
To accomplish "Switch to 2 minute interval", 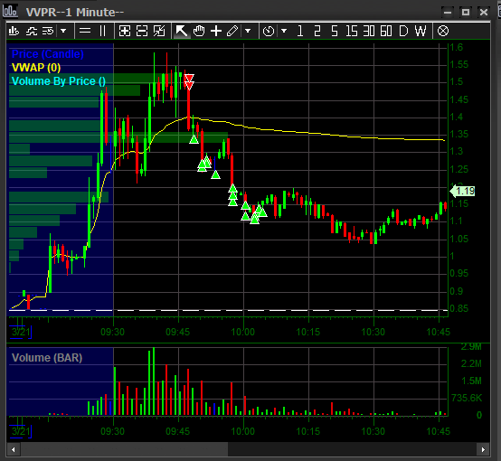I will point(317,31).
